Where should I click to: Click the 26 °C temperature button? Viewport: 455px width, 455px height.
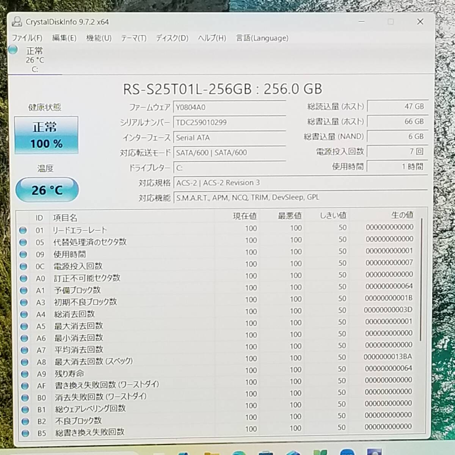coord(47,190)
